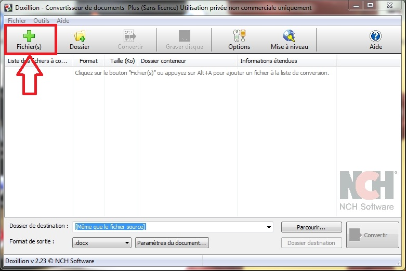Click the Paramètres du document button

pyautogui.click(x=172, y=243)
